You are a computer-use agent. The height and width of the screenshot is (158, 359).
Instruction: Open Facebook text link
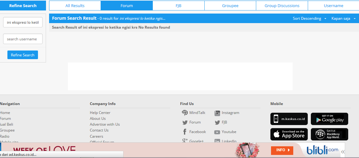[x=198, y=132]
